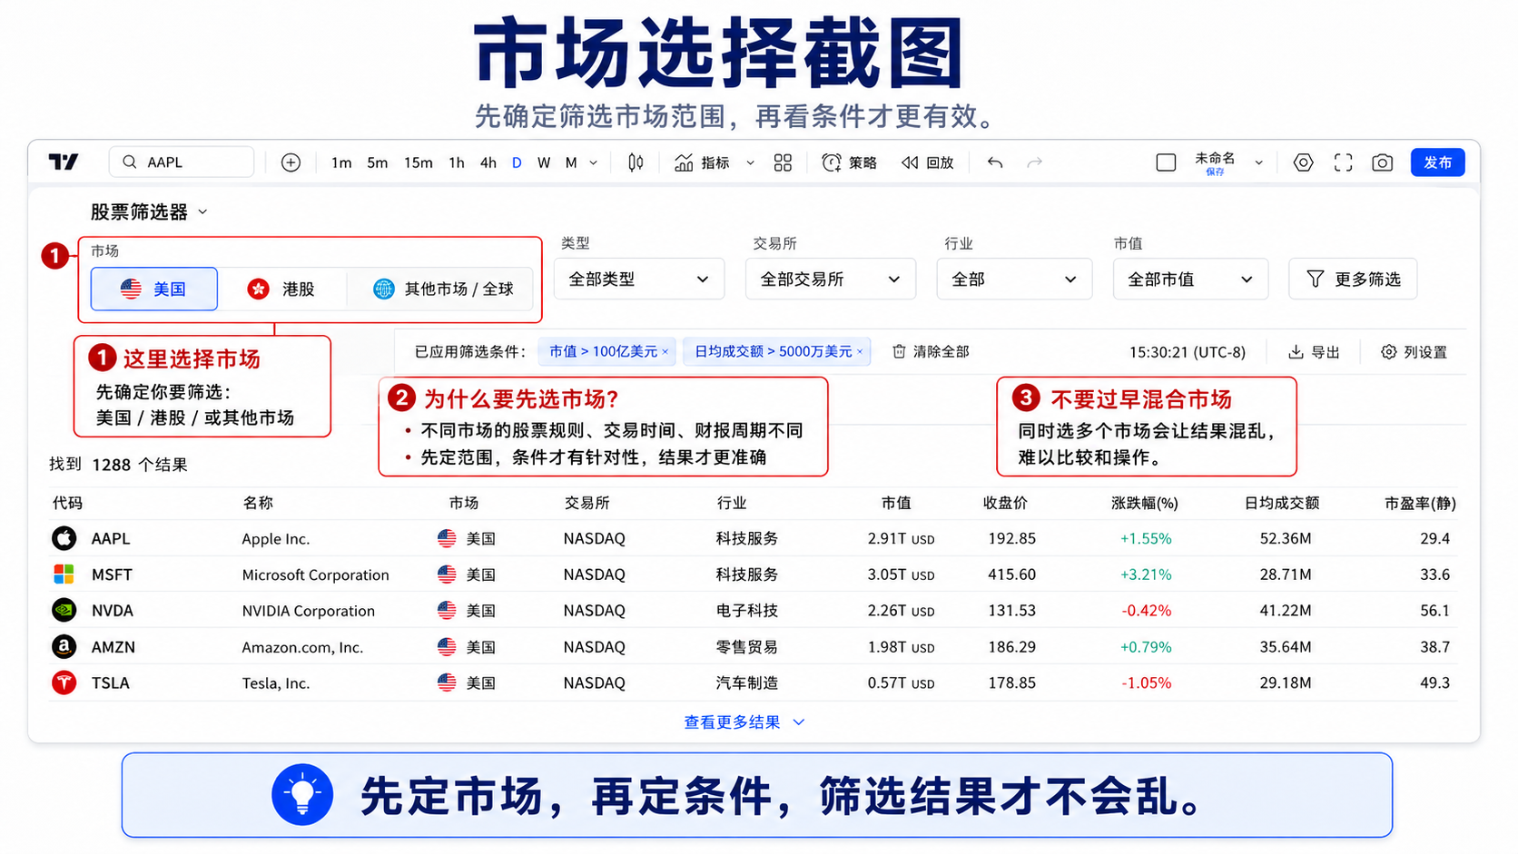Click Microsoft Corporation name
Viewport: 1518px width, 854px height.
(x=315, y=574)
